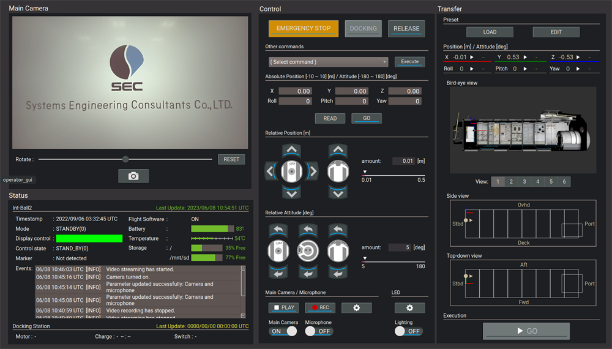
Task: Click the relative attitude amount field 5
Action: coord(400,247)
